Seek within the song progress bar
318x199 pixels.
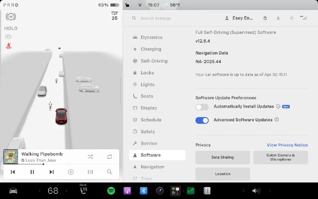coord(61,164)
